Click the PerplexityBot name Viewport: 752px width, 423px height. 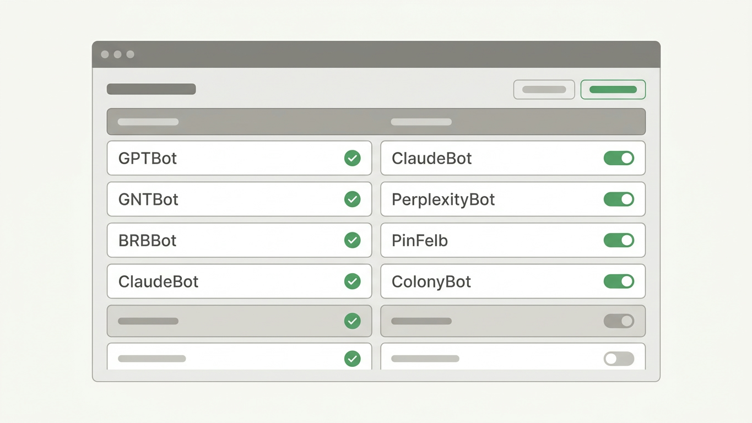point(443,199)
